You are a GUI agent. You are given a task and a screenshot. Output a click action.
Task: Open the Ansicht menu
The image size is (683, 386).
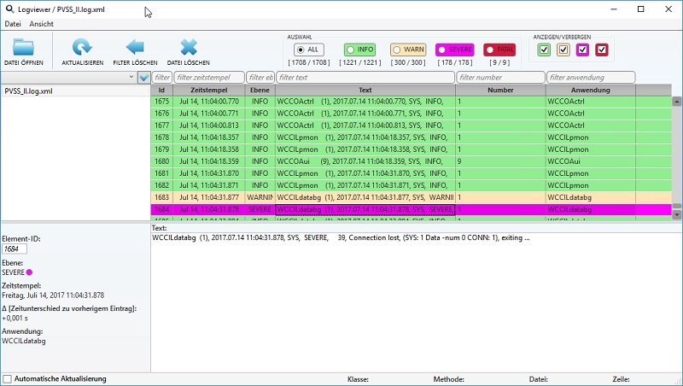pyautogui.click(x=41, y=24)
